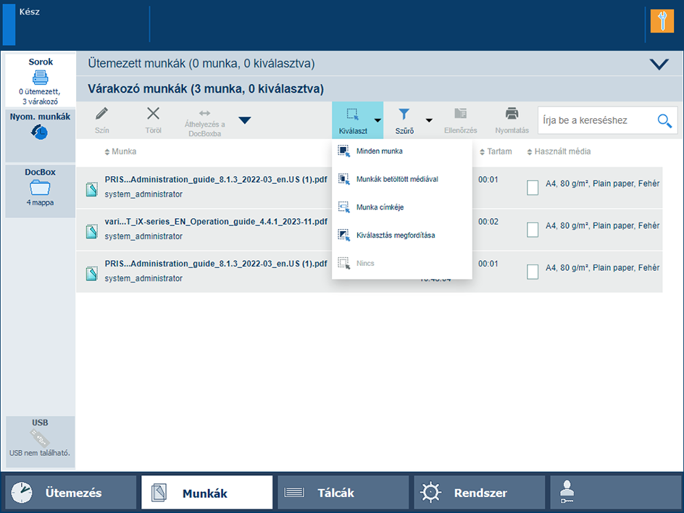Click the Nyomtatás printer icon

pyautogui.click(x=512, y=114)
